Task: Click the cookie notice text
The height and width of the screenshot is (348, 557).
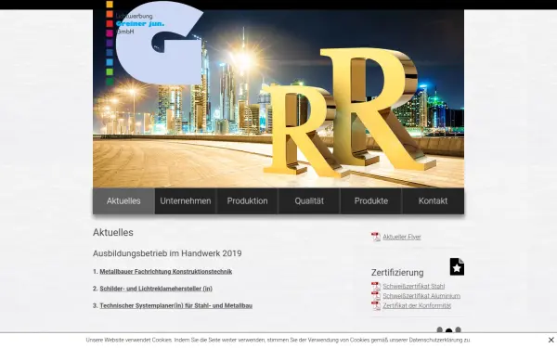Action: pos(278,341)
